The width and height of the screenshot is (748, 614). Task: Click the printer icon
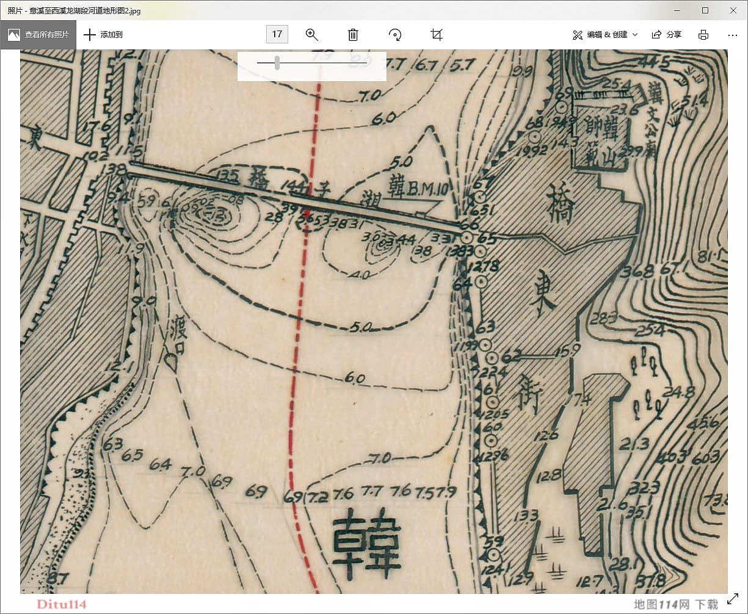(x=703, y=35)
